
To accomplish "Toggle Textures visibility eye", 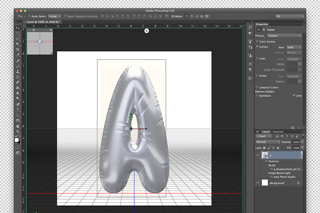I will point(266,161).
